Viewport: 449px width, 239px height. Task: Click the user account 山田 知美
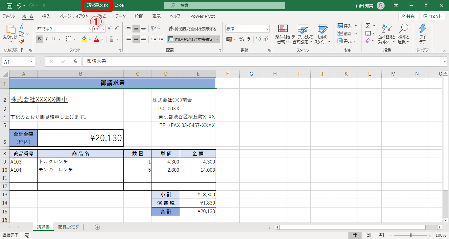tap(370, 6)
